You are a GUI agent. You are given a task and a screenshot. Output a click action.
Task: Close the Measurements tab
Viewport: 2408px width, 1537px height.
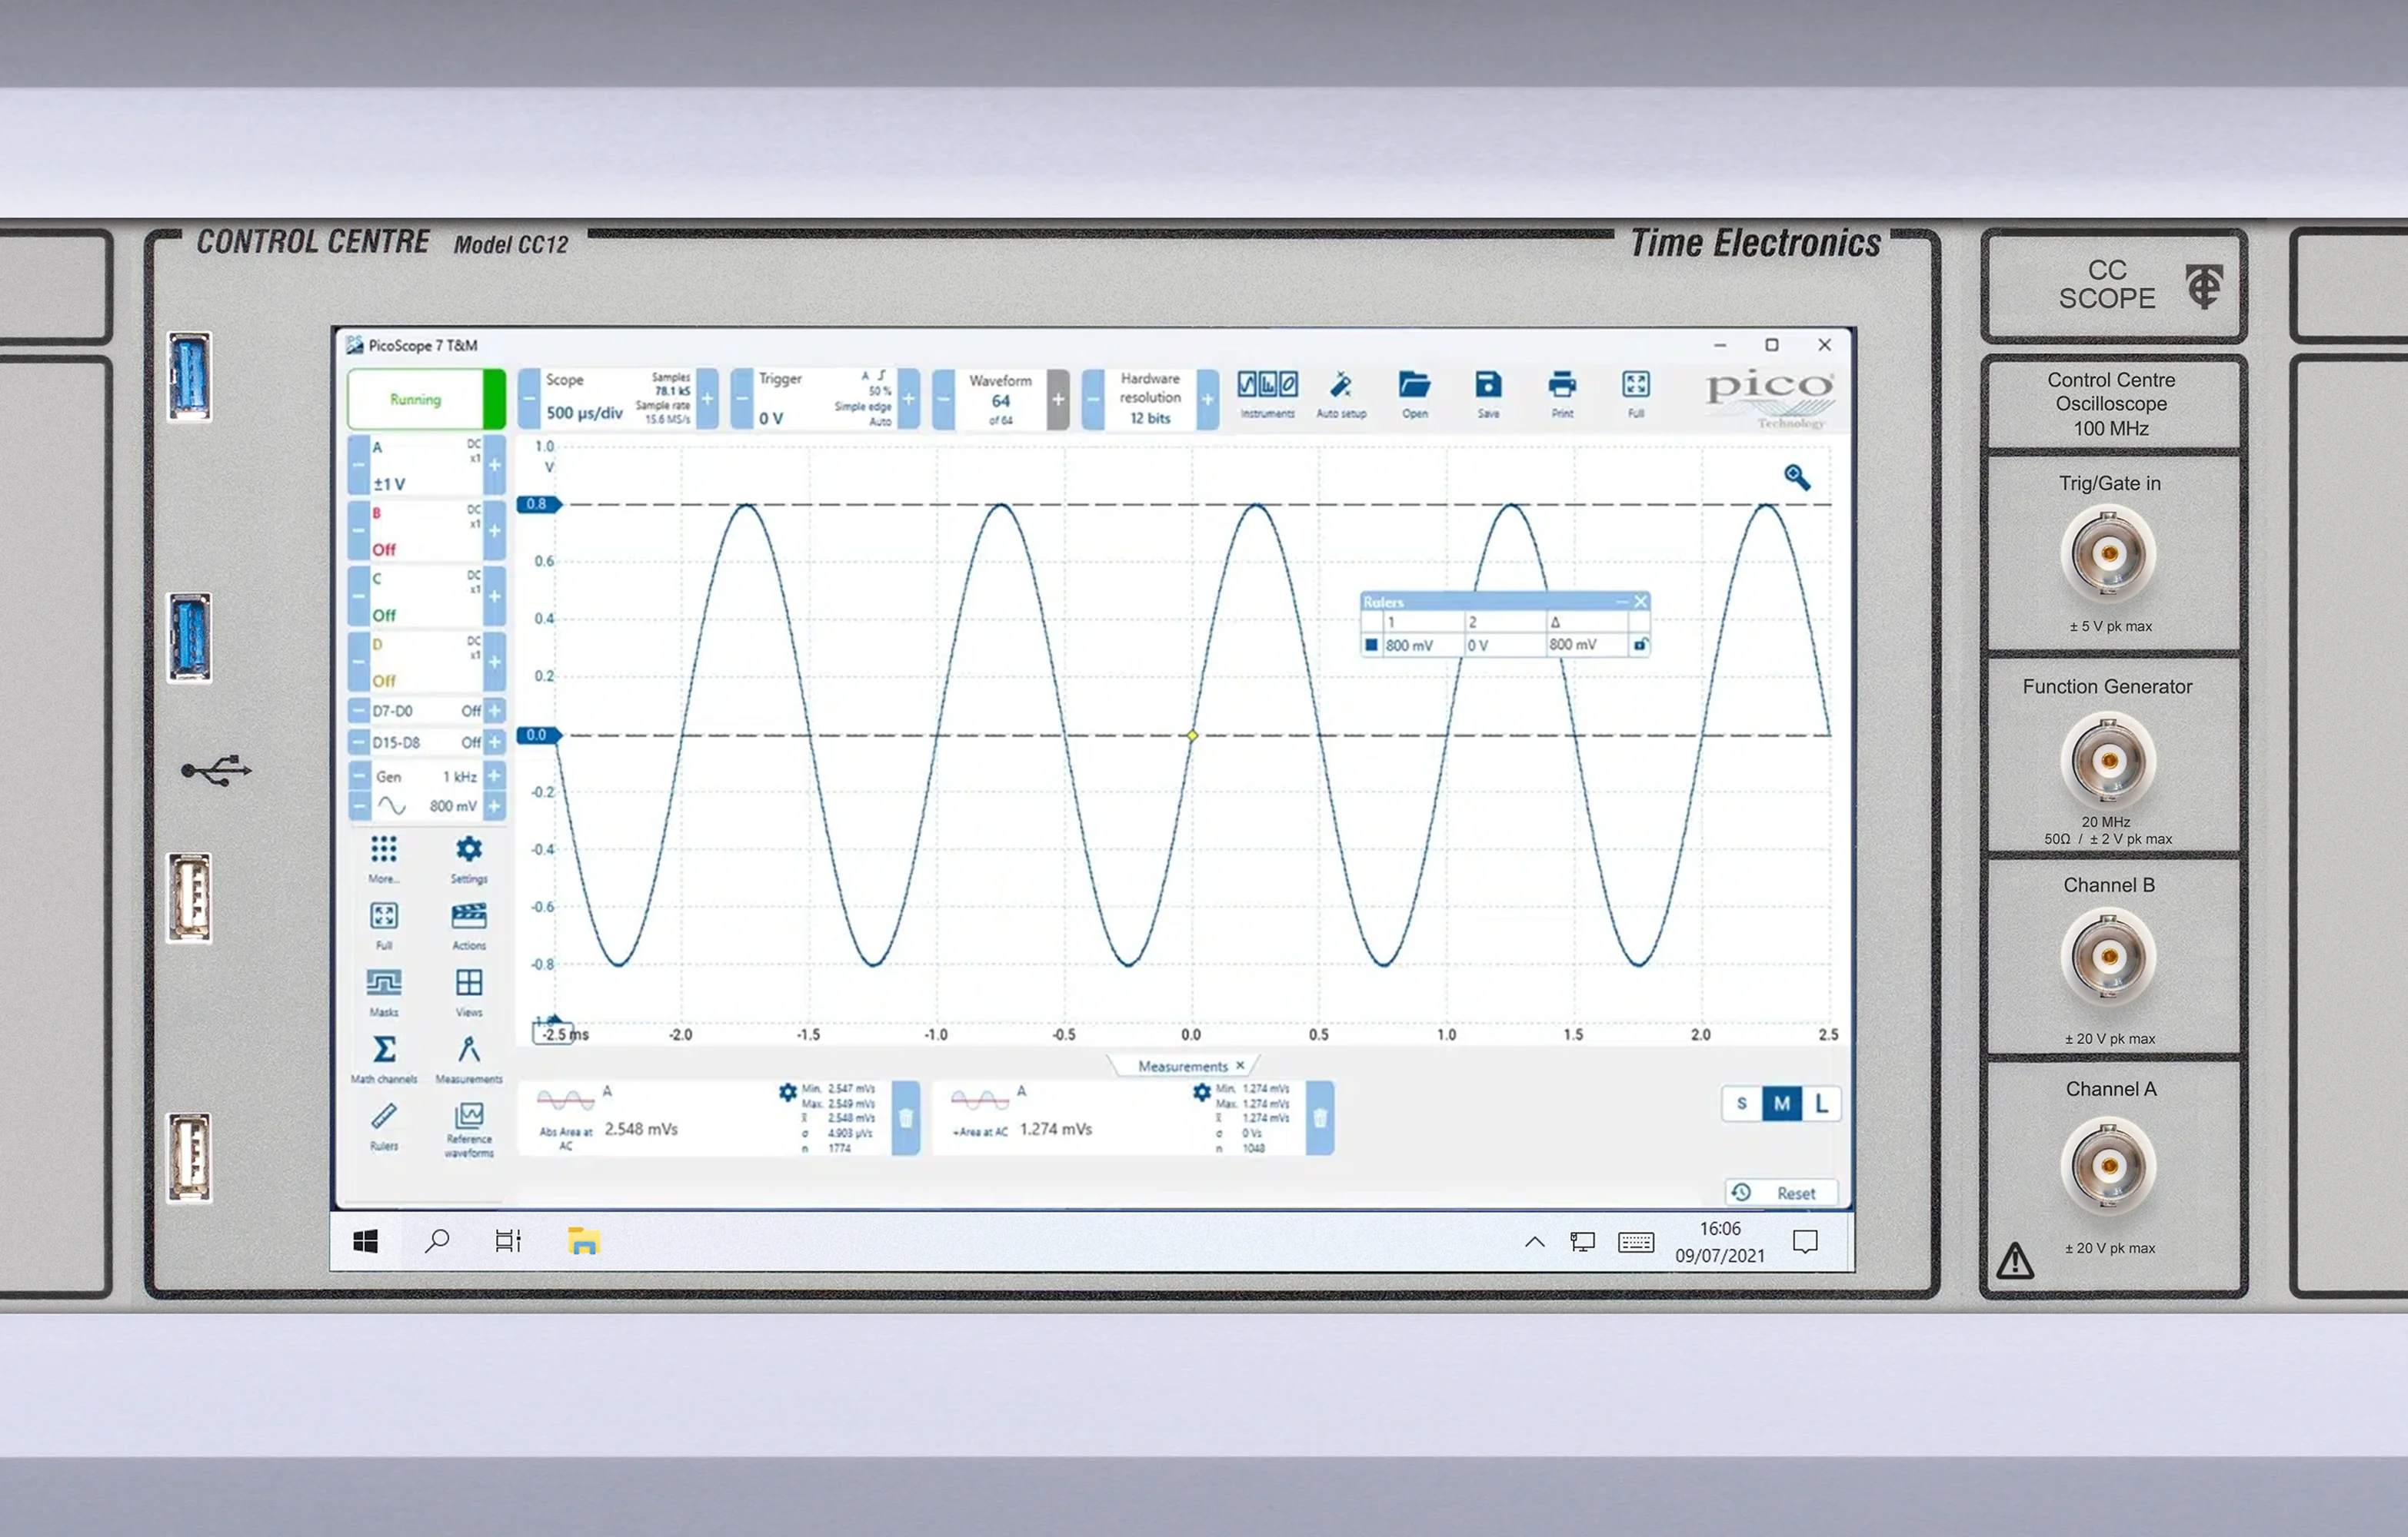pyautogui.click(x=1240, y=1065)
